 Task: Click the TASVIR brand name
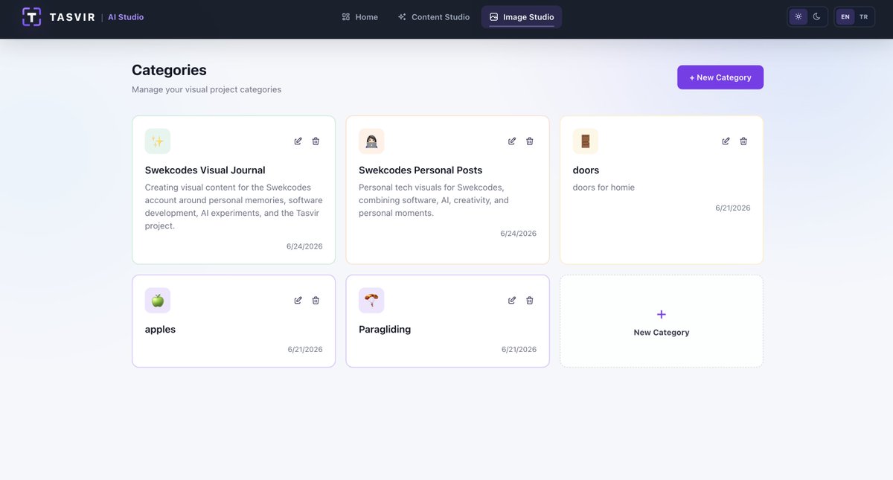click(72, 16)
